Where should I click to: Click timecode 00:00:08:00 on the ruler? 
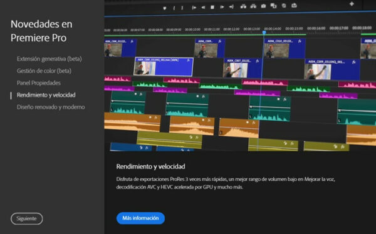coord(155,30)
